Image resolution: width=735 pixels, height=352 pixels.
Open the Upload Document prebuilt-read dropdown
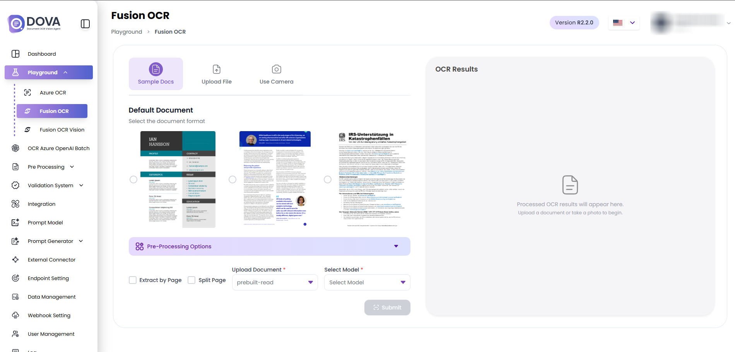[275, 282]
